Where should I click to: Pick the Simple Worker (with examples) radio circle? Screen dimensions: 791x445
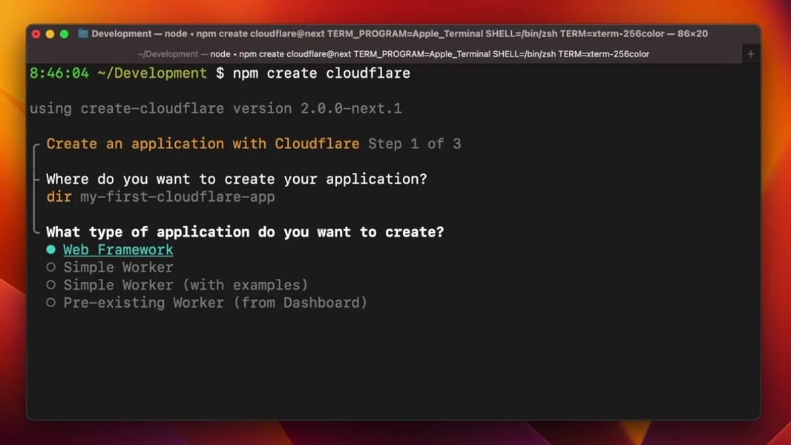point(50,286)
